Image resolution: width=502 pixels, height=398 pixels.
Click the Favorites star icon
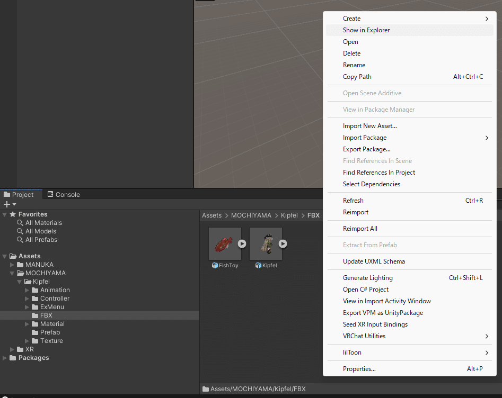pyautogui.click(x=12, y=214)
